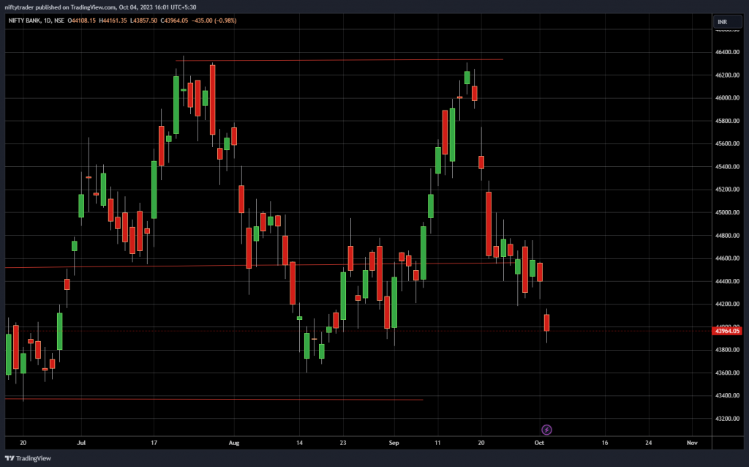
Task: Click the 43200.00 price axis label
Action: [727, 419]
